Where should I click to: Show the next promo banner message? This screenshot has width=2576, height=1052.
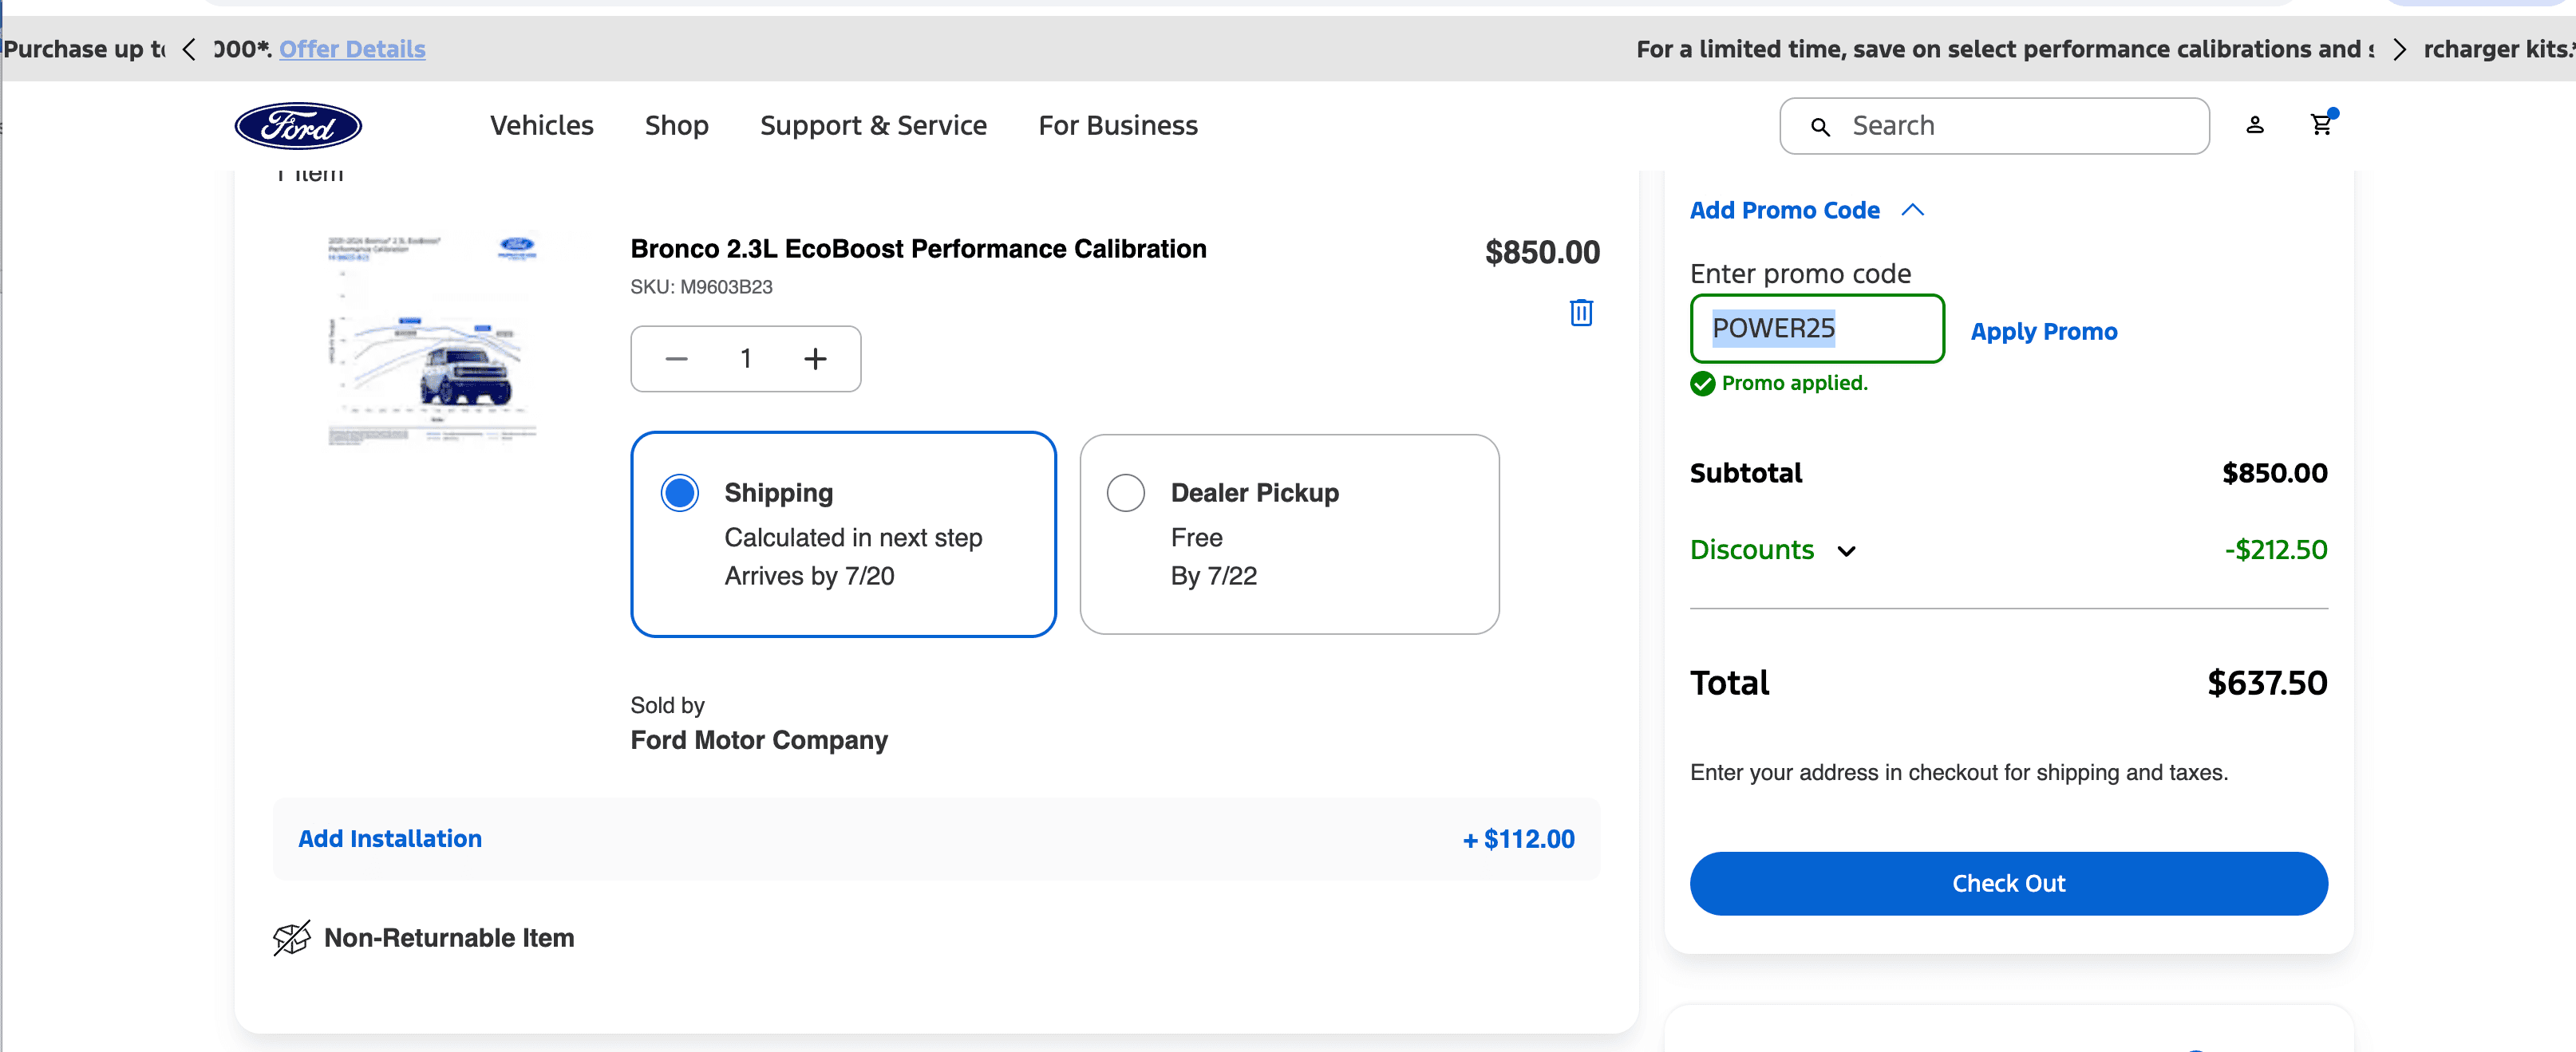coord(2399,49)
